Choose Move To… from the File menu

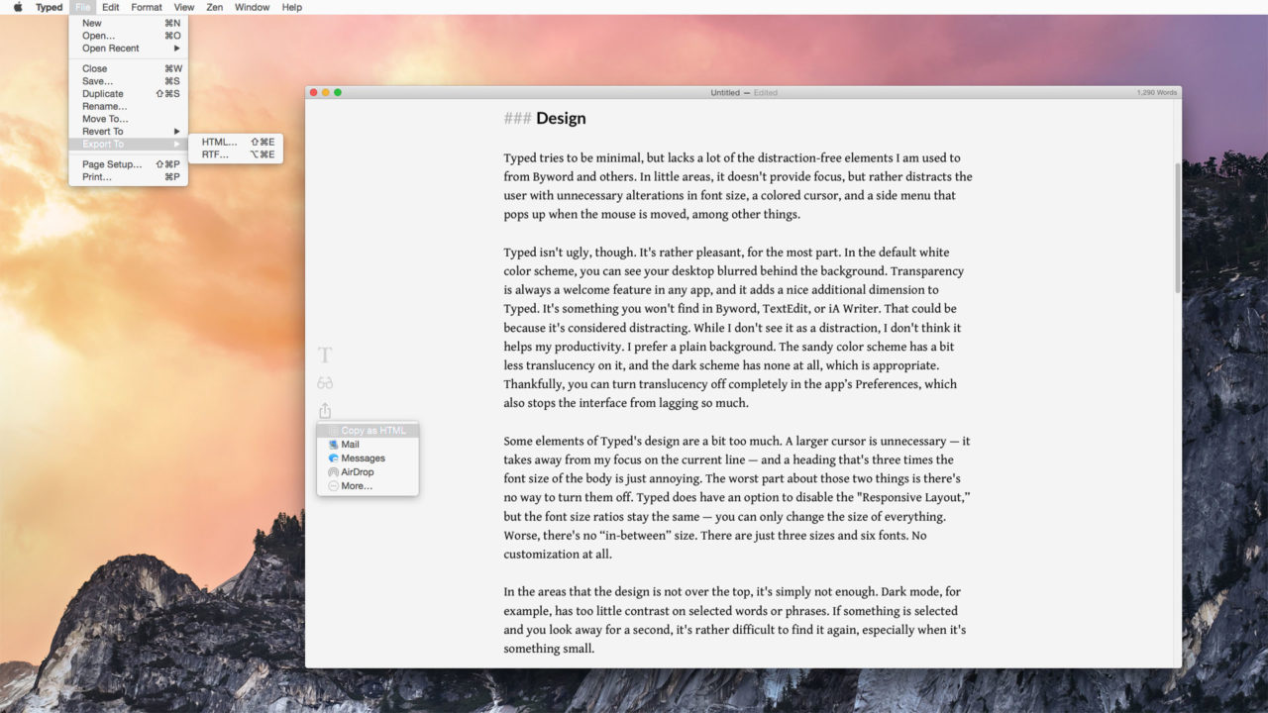tap(128, 119)
